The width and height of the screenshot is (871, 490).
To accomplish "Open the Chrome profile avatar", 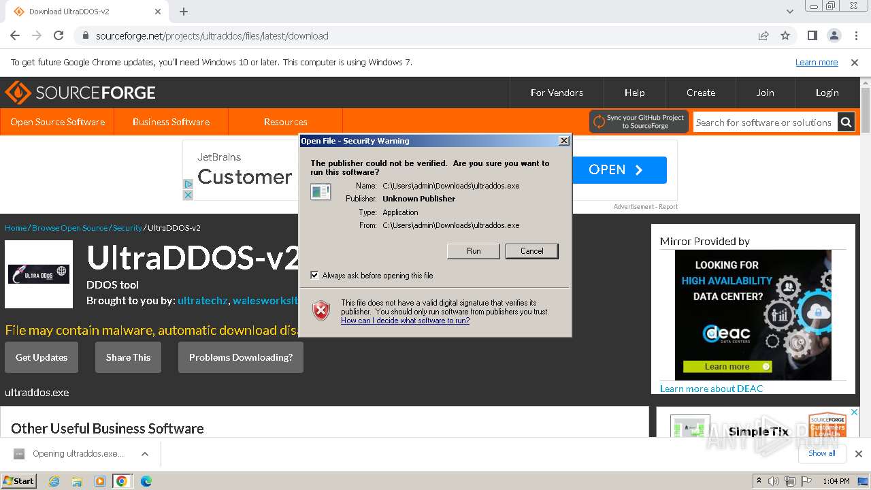I will (x=834, y=35).
